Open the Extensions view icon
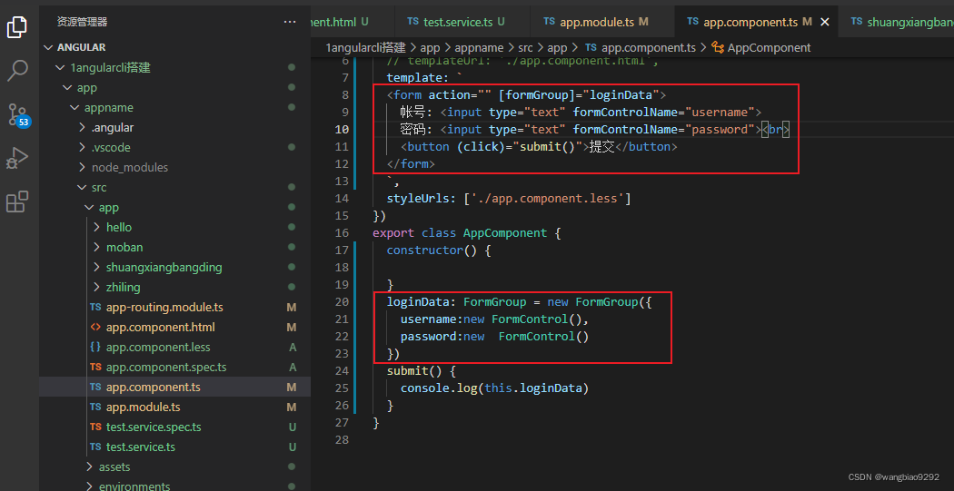Viewport: 954px width, 491px height. tap(17, 201)
